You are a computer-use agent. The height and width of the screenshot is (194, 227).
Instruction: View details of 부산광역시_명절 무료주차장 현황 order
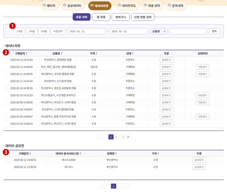[x=166, y=117]
